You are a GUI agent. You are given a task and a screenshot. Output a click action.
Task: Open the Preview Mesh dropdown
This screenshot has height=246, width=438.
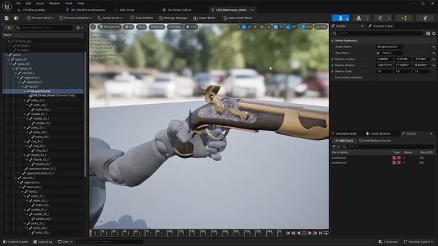pyautogui.click(x=40, y=18)
